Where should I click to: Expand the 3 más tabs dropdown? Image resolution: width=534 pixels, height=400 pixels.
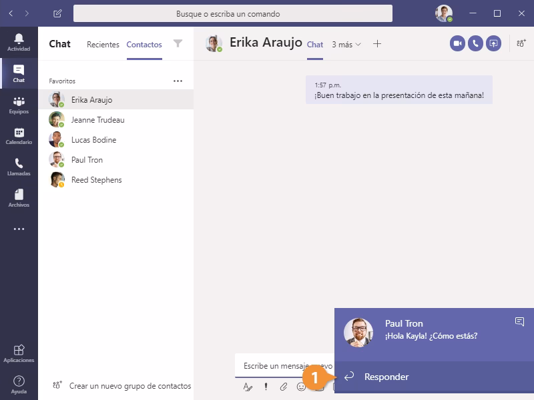[x=346, y=45]
